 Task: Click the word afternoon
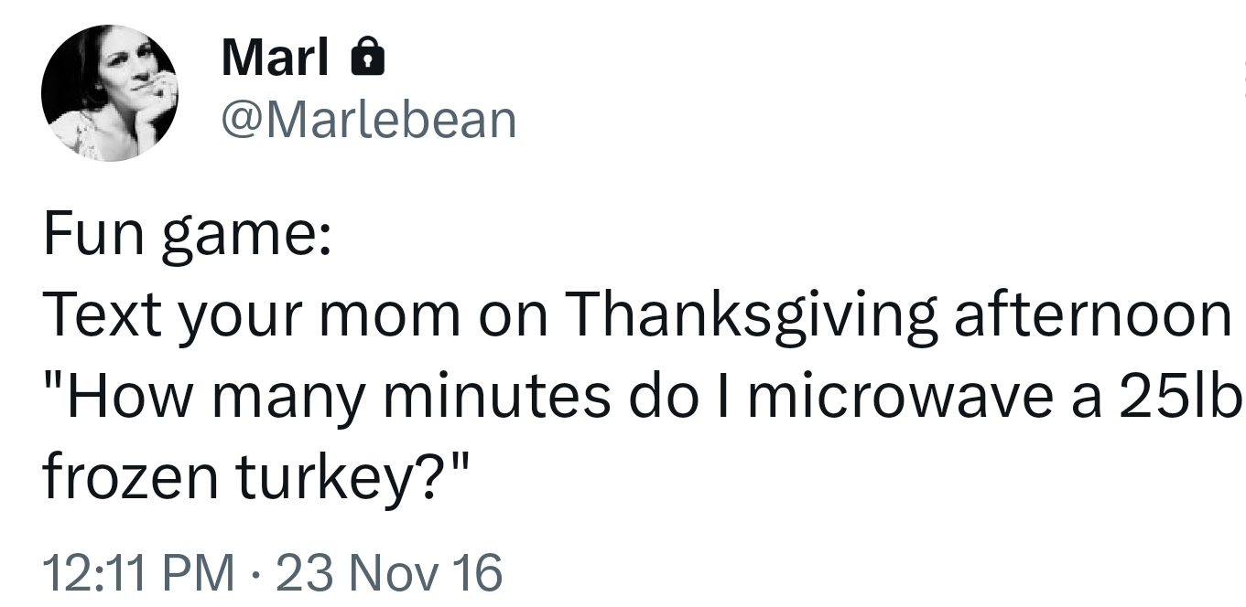click(1091, 315)
